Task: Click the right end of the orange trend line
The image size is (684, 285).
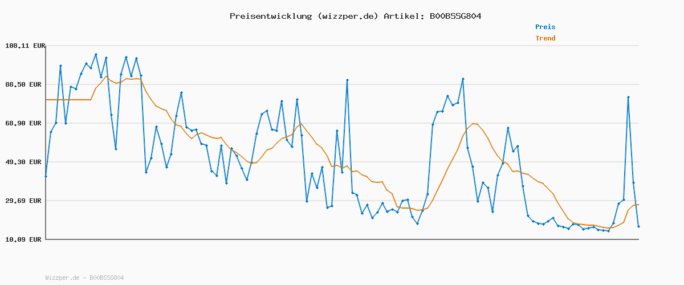Action: (638, 204)
